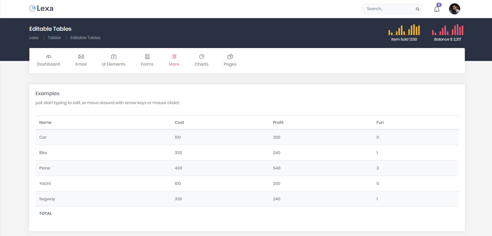Open the More menu label
The image size is (492, 236).
tap(174, 64)
